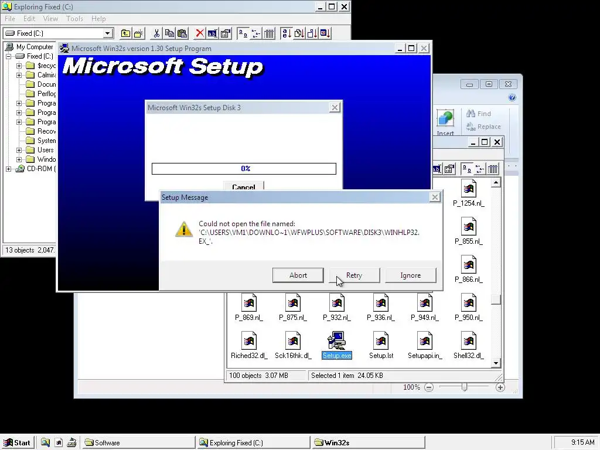
Task: Click Cancel in Setup Disk 3 dialog
Action: click(244, 186)
